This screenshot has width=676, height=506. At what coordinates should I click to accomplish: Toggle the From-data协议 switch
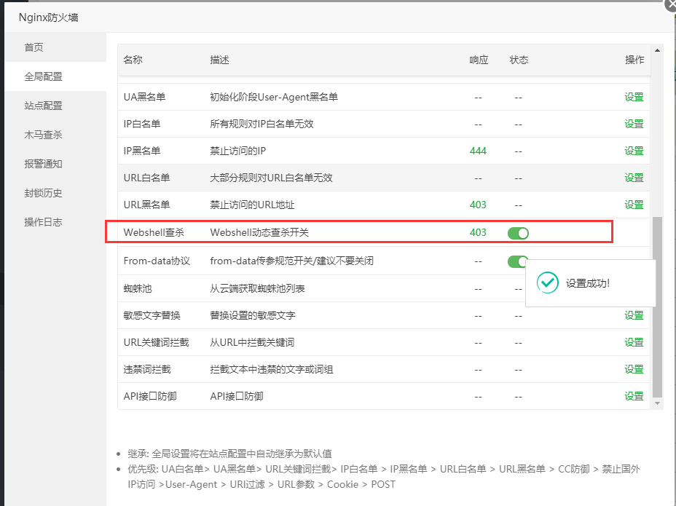point(517,261)
